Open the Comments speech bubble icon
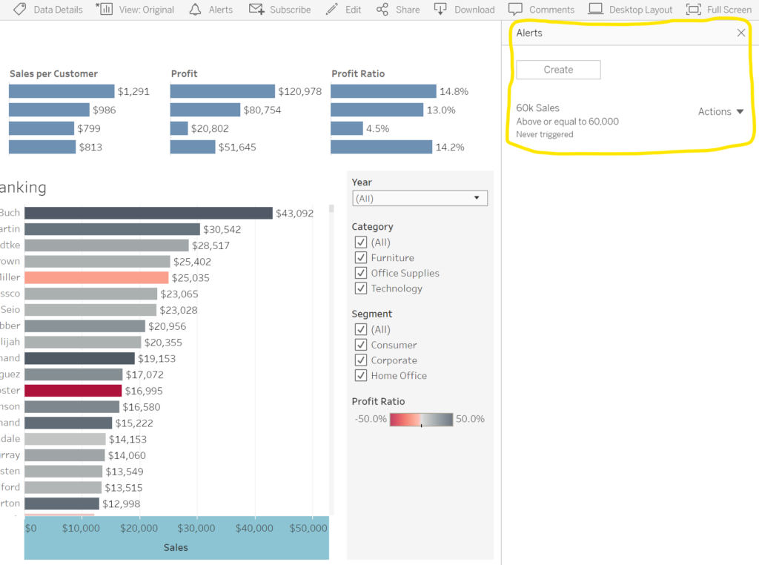The image size is (759, 565). tap(516, 10)
